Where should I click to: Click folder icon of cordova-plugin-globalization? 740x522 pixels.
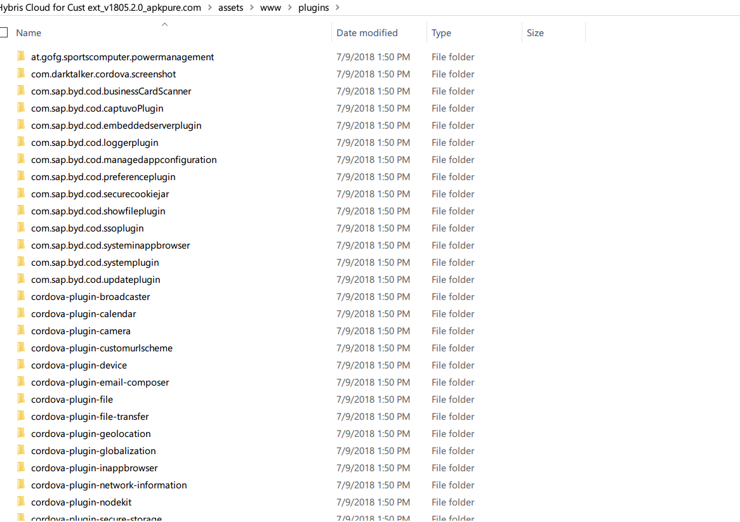(x=21, y=450)
